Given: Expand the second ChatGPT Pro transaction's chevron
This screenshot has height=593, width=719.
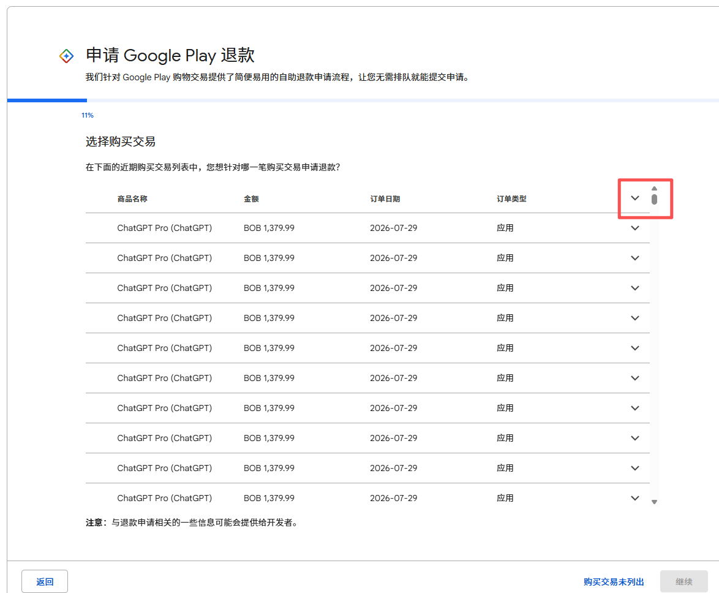Looking at the screenshot, I should click(634, 258).
